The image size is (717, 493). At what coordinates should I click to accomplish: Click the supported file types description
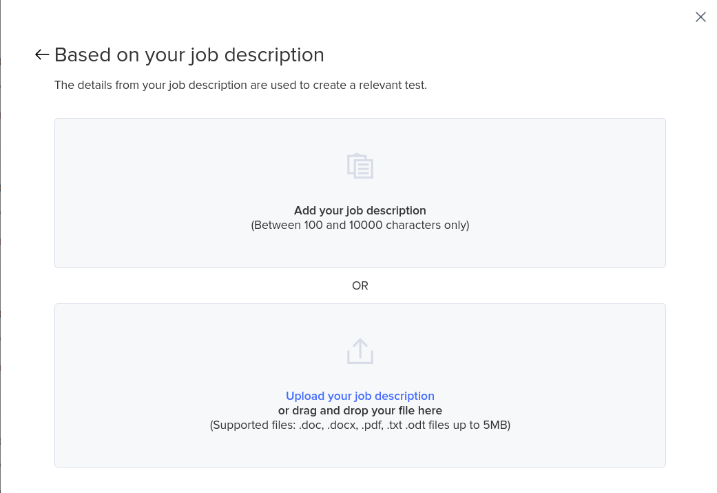pyautogui.click(x=360, y=425)
